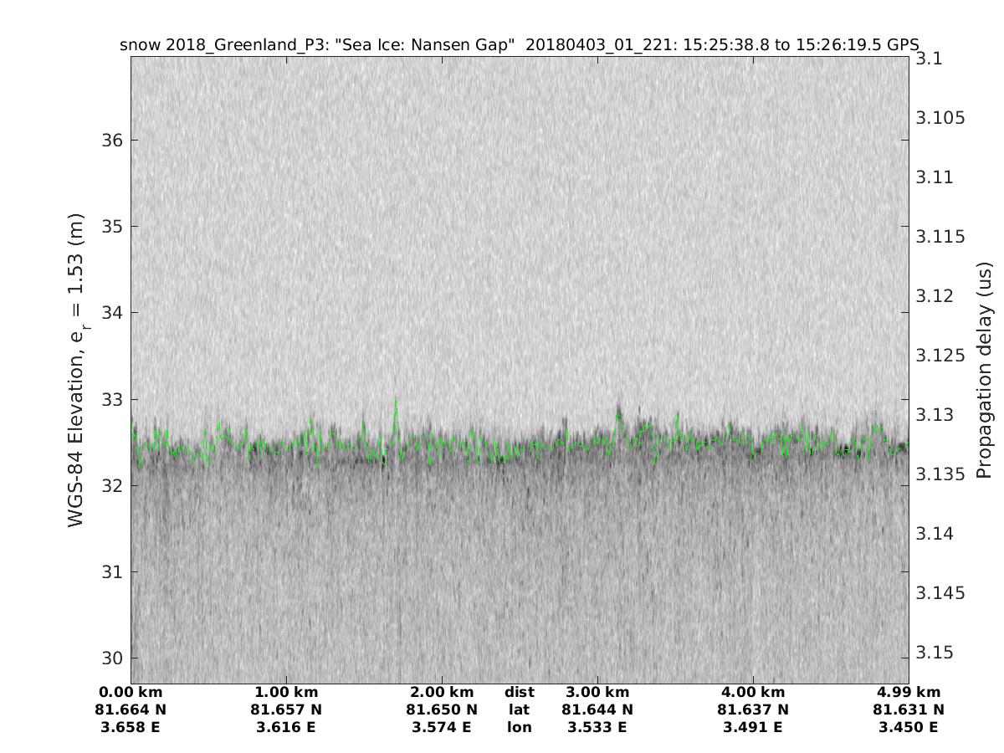Click the 3.15 propagation delay tick label
1004x753 pixels.
click(x=935, y=653)
